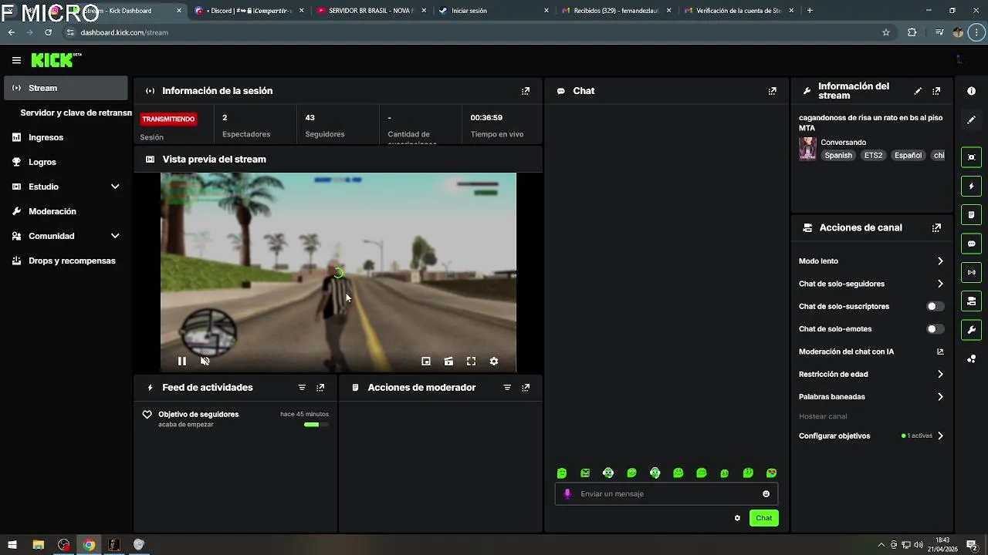Screen dimensions: 988x555
Task: Open the Chrome extensions puzzle icon
Action: [x=912, y=32]
